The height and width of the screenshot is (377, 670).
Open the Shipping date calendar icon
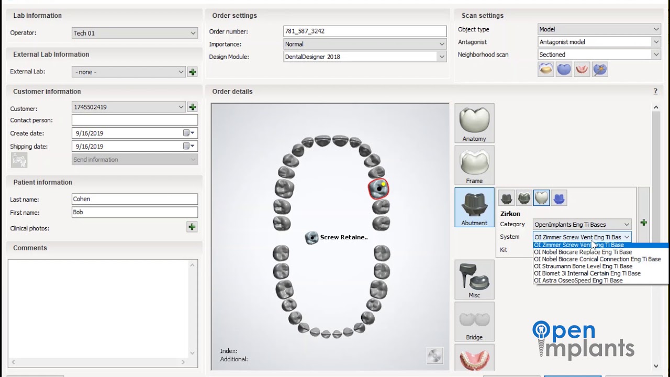click(186, 146)
